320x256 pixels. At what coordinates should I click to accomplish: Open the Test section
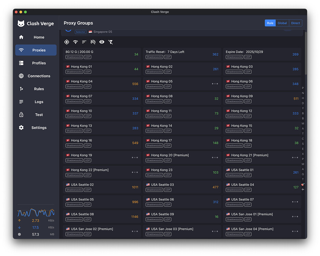tap(36, 115)
